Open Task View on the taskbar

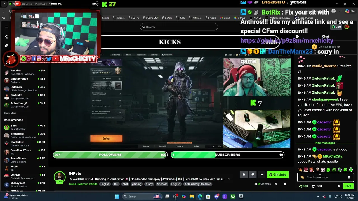click(x=167, y=197)
